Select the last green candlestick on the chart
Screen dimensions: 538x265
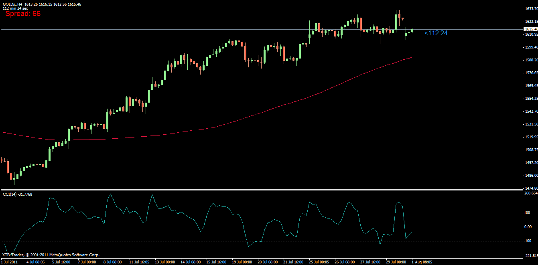click(x=412, y=30)
